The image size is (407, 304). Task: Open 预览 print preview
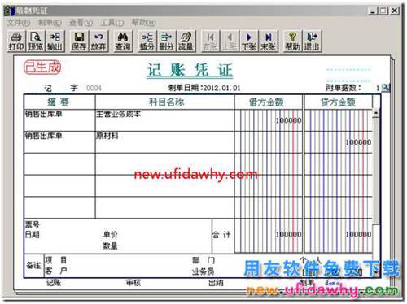(x=35, y=41)
